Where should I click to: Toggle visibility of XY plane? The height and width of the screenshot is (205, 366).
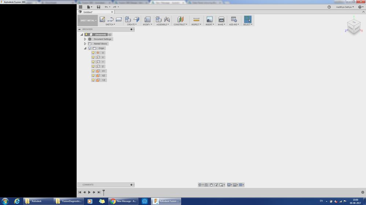(93, 71)
